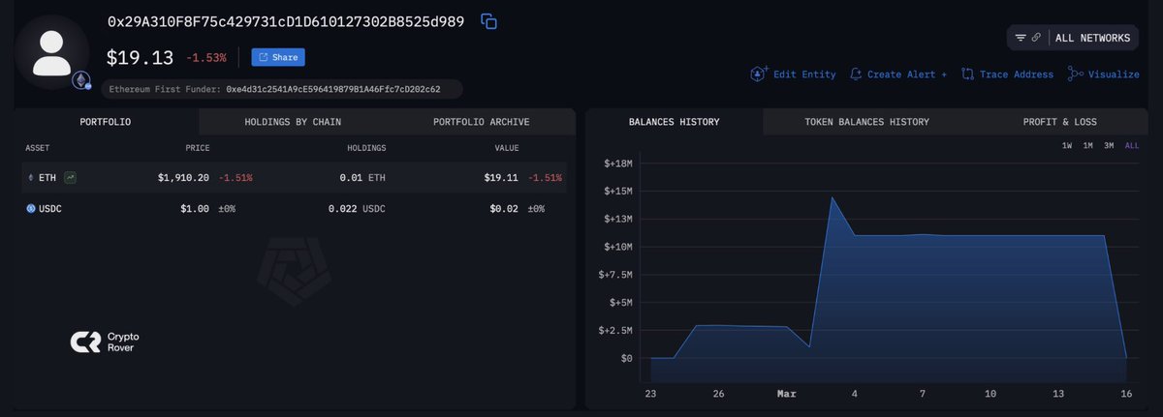
Task: Click the Trace Address icon
Action: pos(967,74)
